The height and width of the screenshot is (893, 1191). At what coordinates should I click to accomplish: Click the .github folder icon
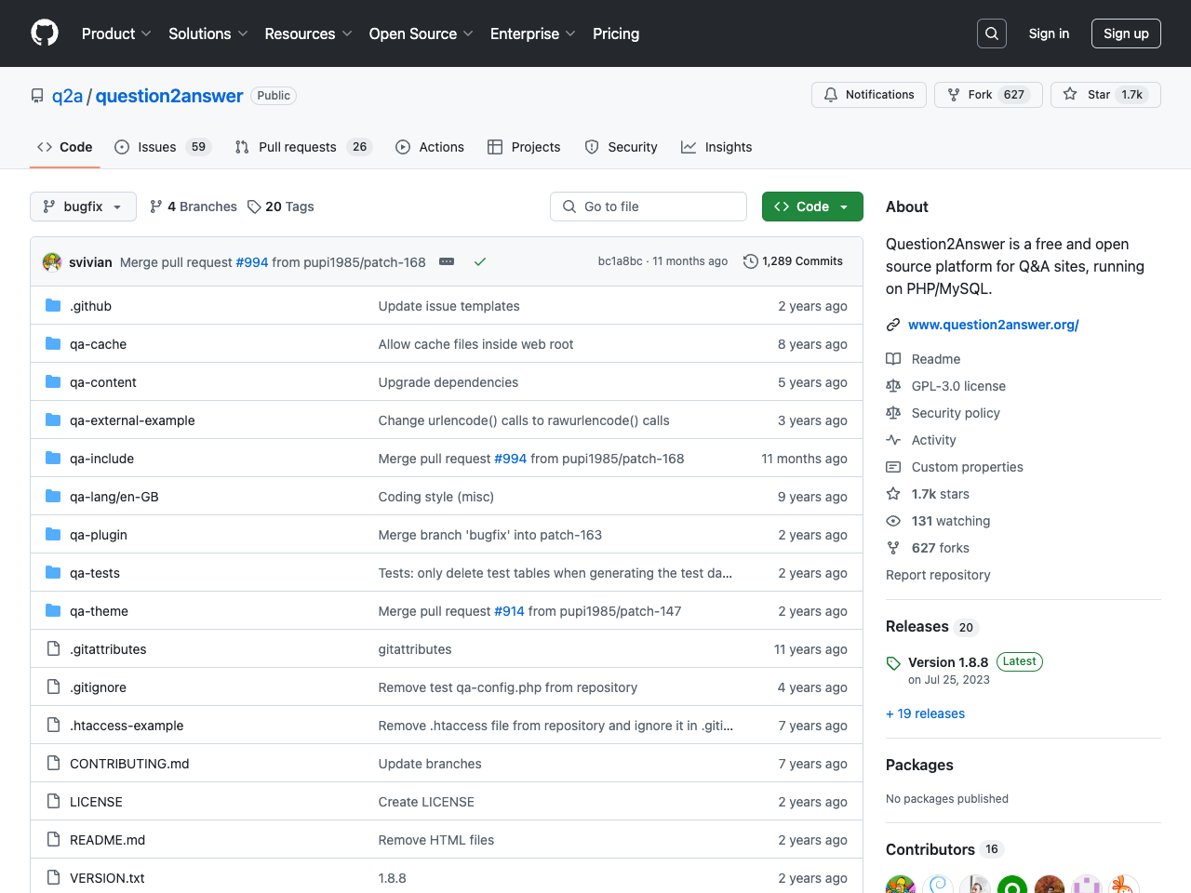coord(53,305)
